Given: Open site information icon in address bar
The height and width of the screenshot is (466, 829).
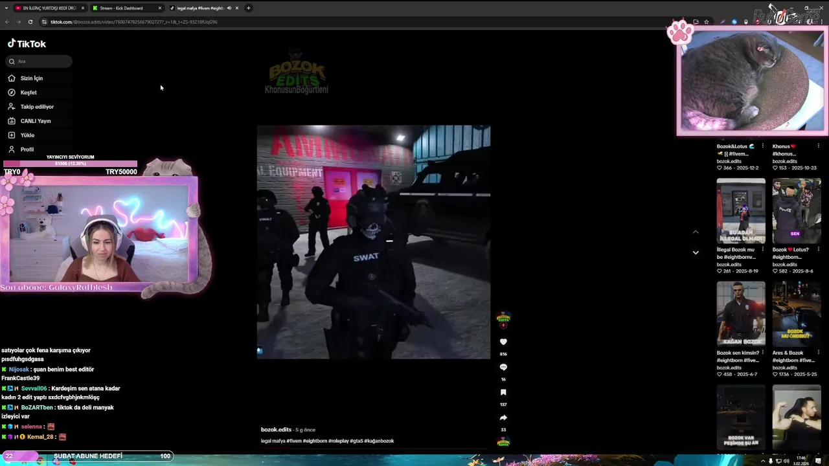Looking at the screenshot, I should [x=44, y=21].
